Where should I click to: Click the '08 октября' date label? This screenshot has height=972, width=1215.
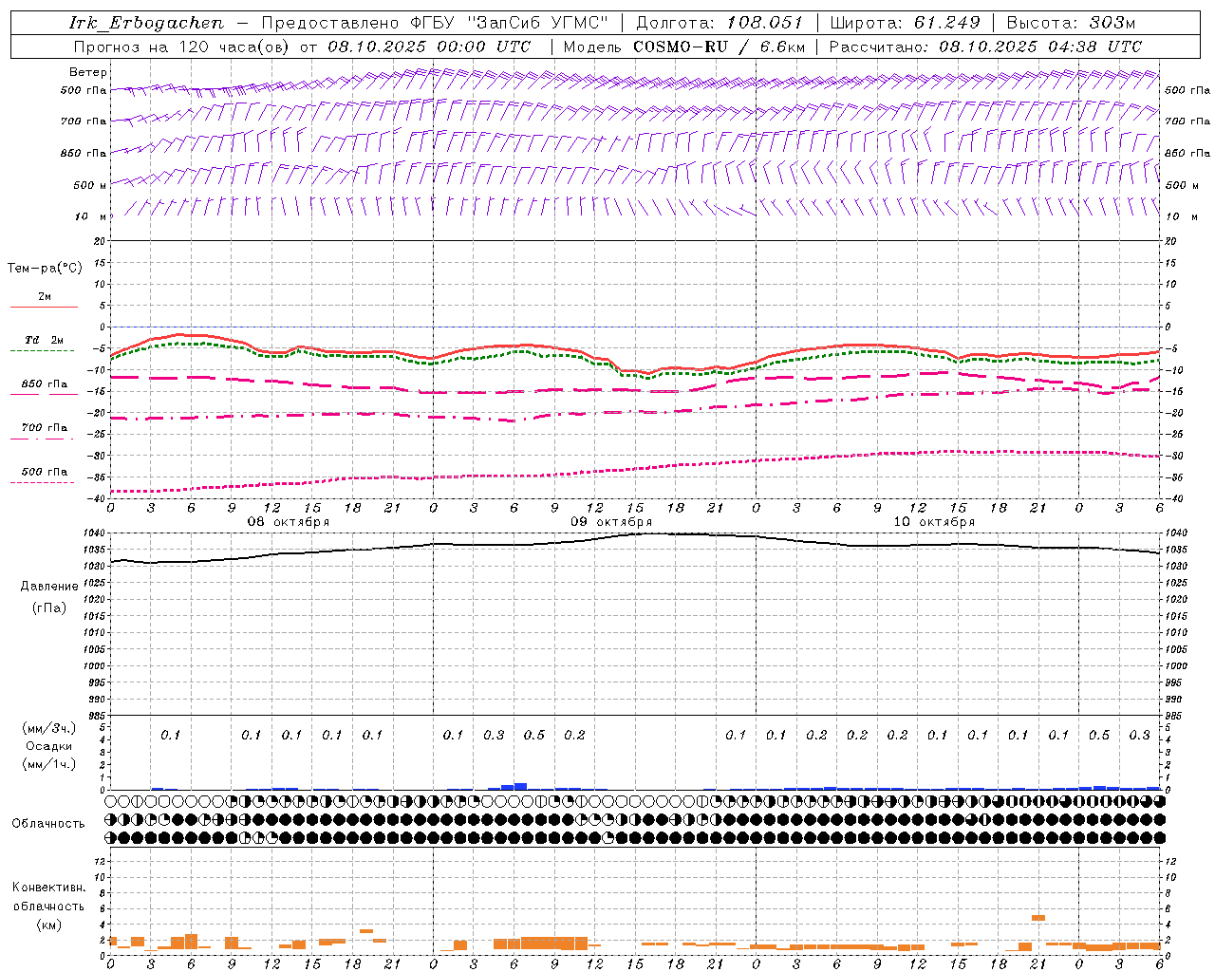point(289,522)
